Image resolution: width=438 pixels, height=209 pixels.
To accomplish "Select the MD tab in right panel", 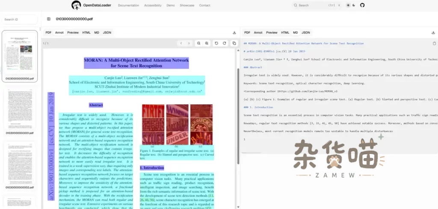I will tap(296, 32).
